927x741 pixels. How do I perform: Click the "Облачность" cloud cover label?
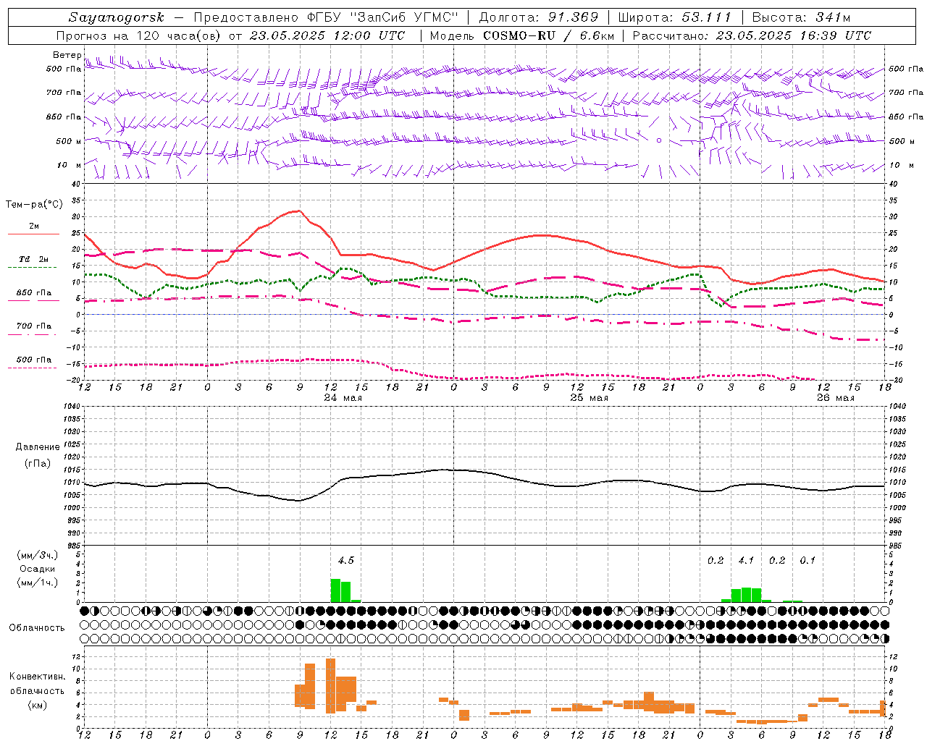37,628
